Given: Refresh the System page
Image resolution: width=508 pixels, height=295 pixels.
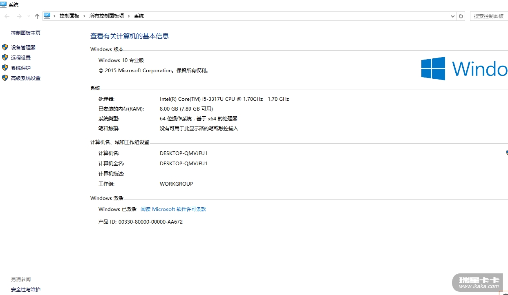Looking at the screenshot, I should (x=461, y=16).
